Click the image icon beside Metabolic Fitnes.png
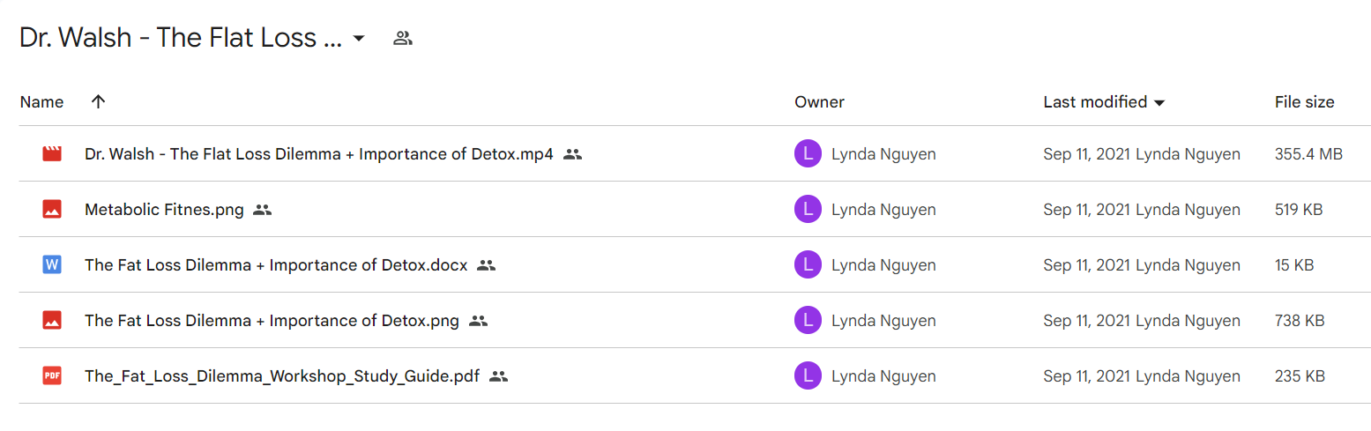This screenshot has width=1371, height=431. [52, 210]
